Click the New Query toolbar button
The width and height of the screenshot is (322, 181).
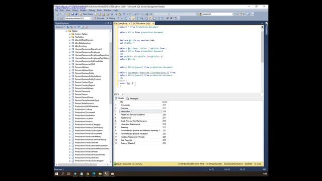[86, 14]
